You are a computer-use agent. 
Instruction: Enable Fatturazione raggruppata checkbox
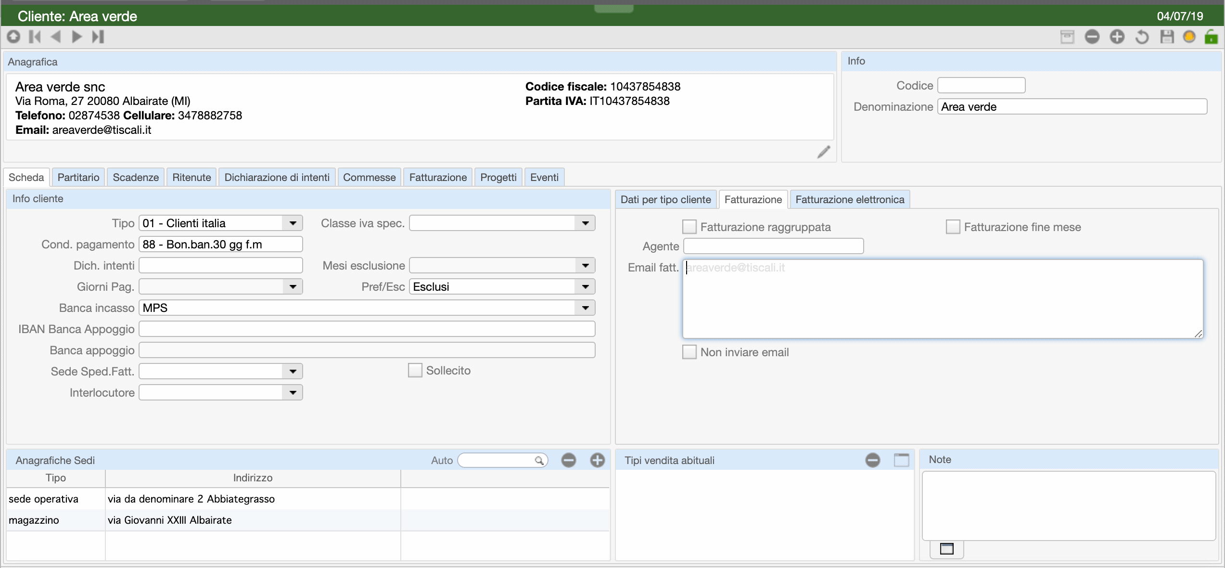(689, 227)
